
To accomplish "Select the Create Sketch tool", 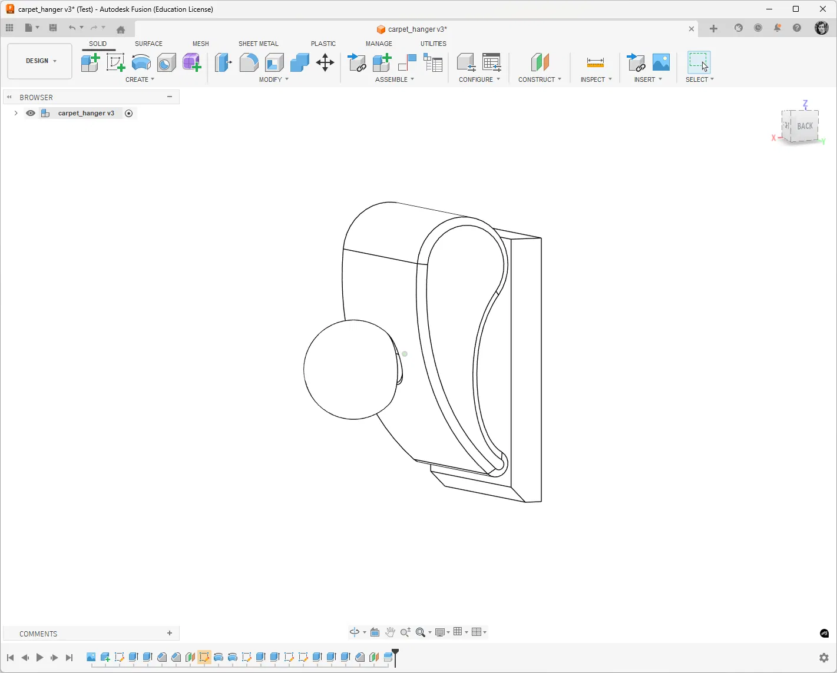I will point(115,62).
